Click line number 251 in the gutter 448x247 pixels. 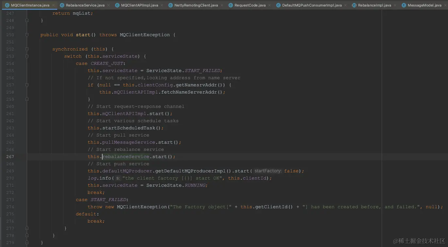pos(10,42)
